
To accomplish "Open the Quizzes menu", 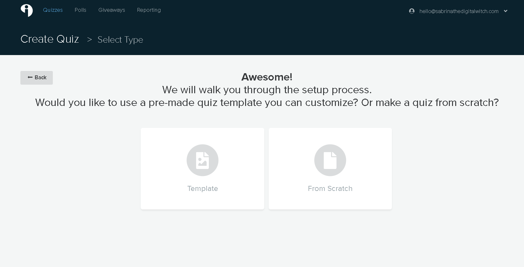I will tap(53, 10).
